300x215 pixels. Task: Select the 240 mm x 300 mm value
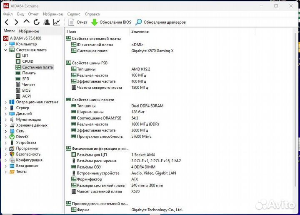point(147,185)
